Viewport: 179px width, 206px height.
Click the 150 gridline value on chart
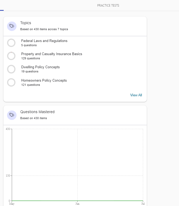tap(8, 176)
